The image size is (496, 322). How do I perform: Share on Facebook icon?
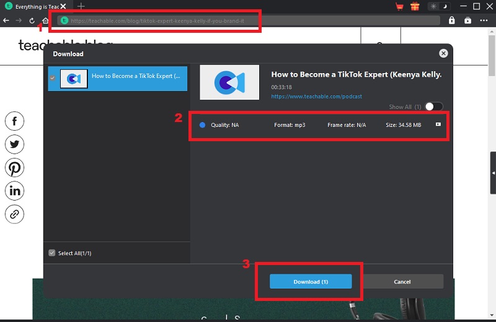pyautogui.click(x=14, y=121)
